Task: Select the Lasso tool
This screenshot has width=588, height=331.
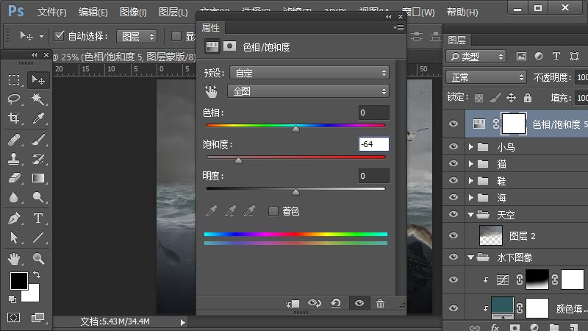Action: coord(14,99)
